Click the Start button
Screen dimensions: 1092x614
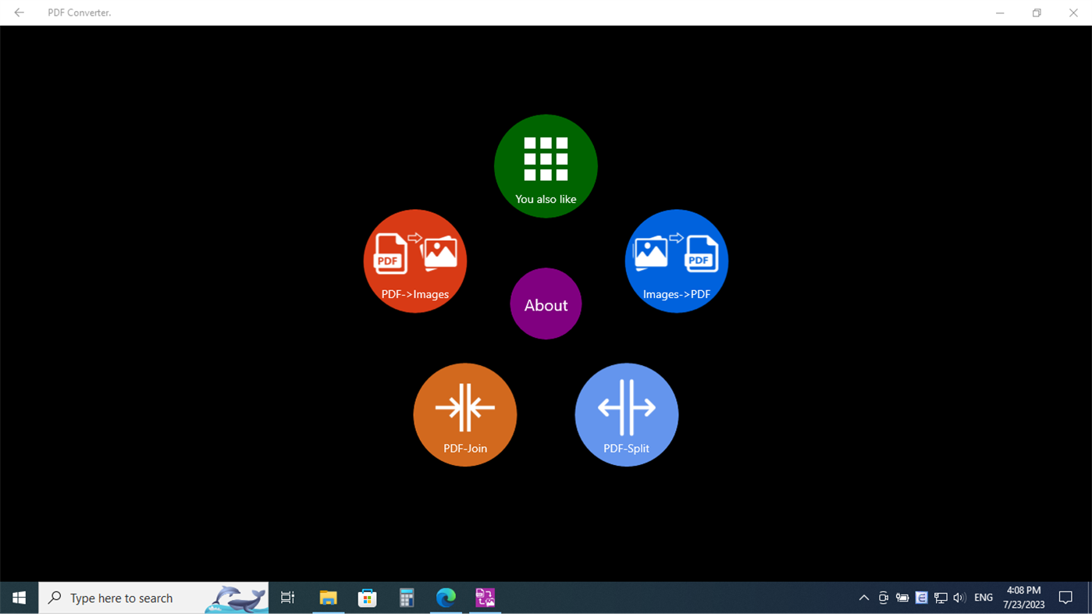[x=19, y=598]
